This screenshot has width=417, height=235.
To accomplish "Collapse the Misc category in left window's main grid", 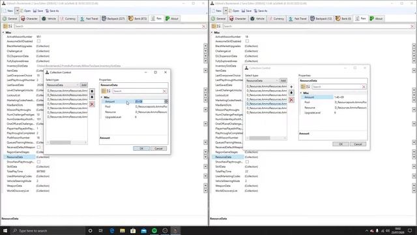I will click(x=3, y=33).
